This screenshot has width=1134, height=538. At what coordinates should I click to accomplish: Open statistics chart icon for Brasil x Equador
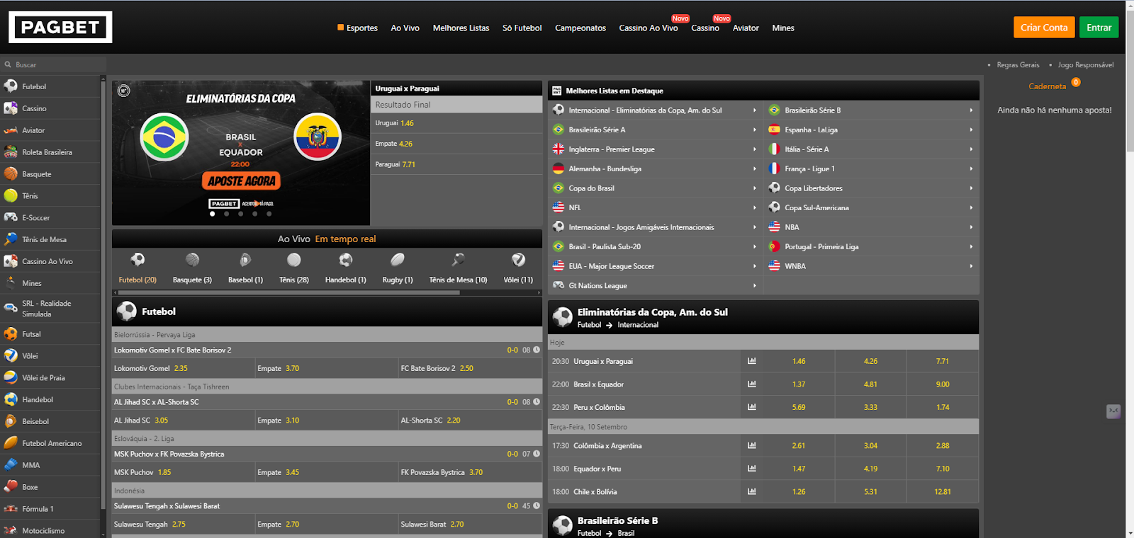tap(752, 384)
